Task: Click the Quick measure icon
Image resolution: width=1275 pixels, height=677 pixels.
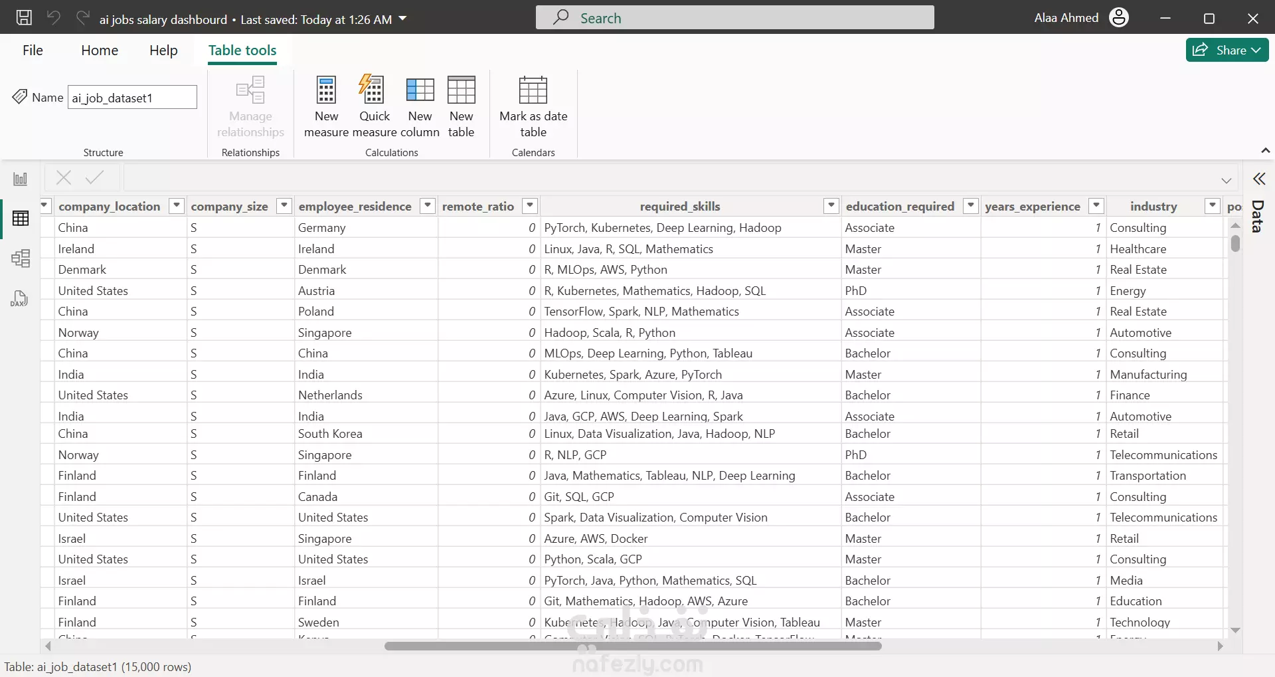Action: (372, 89)
